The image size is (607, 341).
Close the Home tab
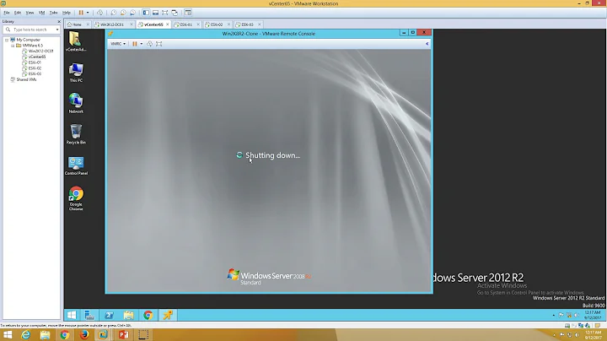88,24
